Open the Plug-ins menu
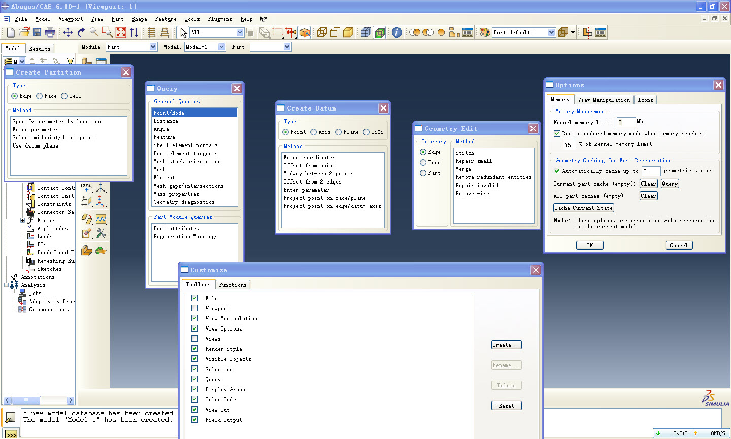 click(220, 19)
